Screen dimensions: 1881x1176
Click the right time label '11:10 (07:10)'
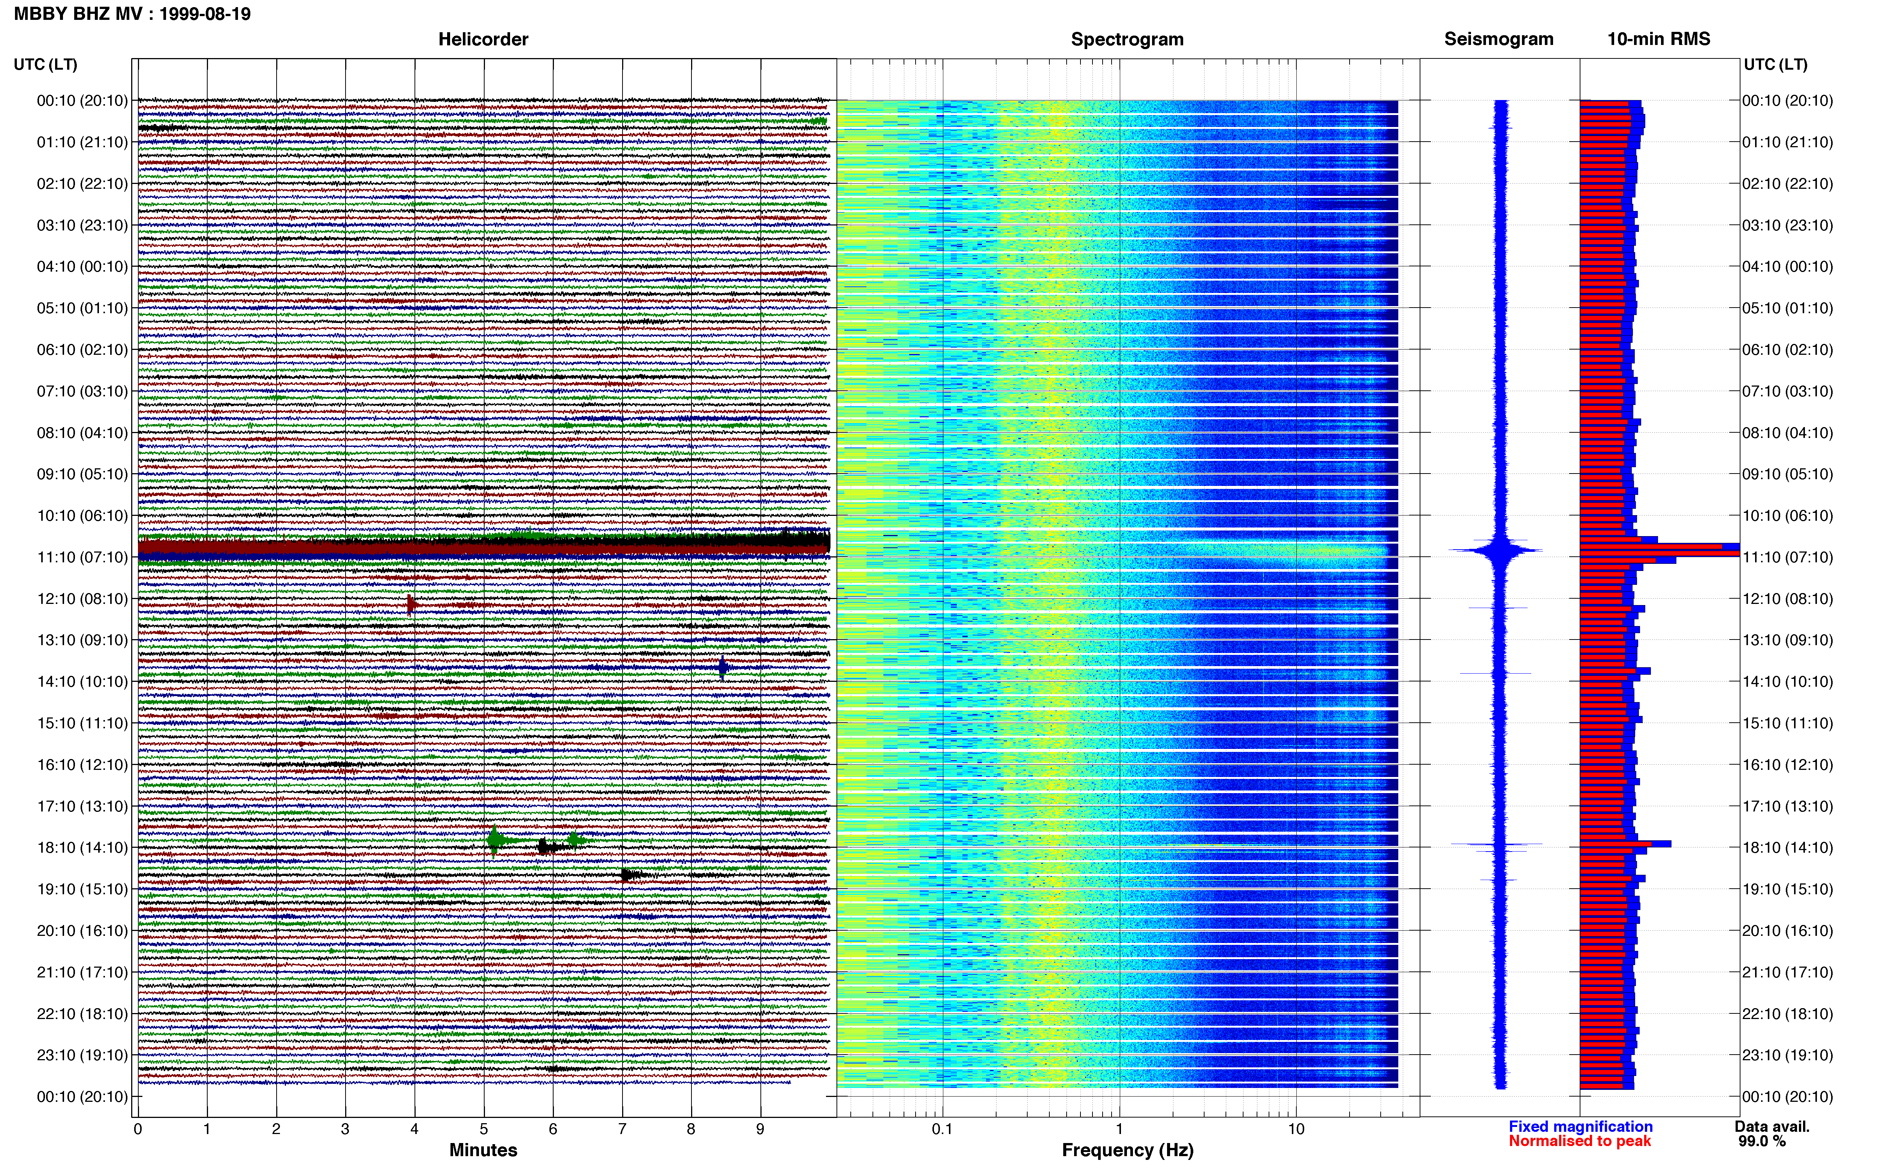[x=1788, y=557]
